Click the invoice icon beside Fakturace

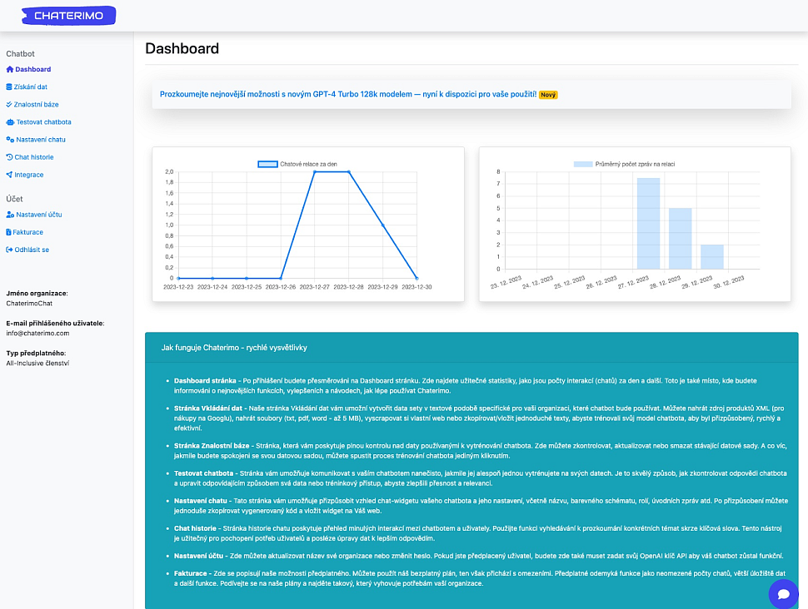tap(9, 232)
